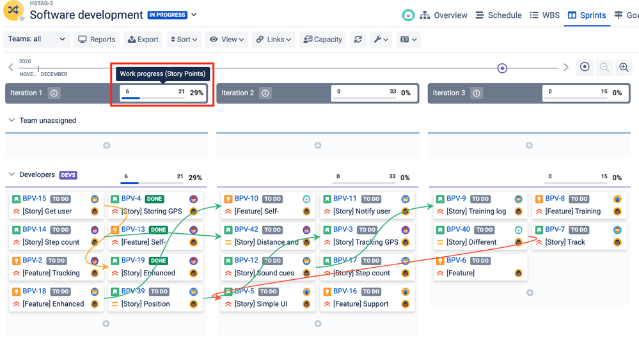Viewport: 639px width, 345px height.
Task: Open the BPV-2 issue link
Action: pyautogui.click(x=32, y=261)
